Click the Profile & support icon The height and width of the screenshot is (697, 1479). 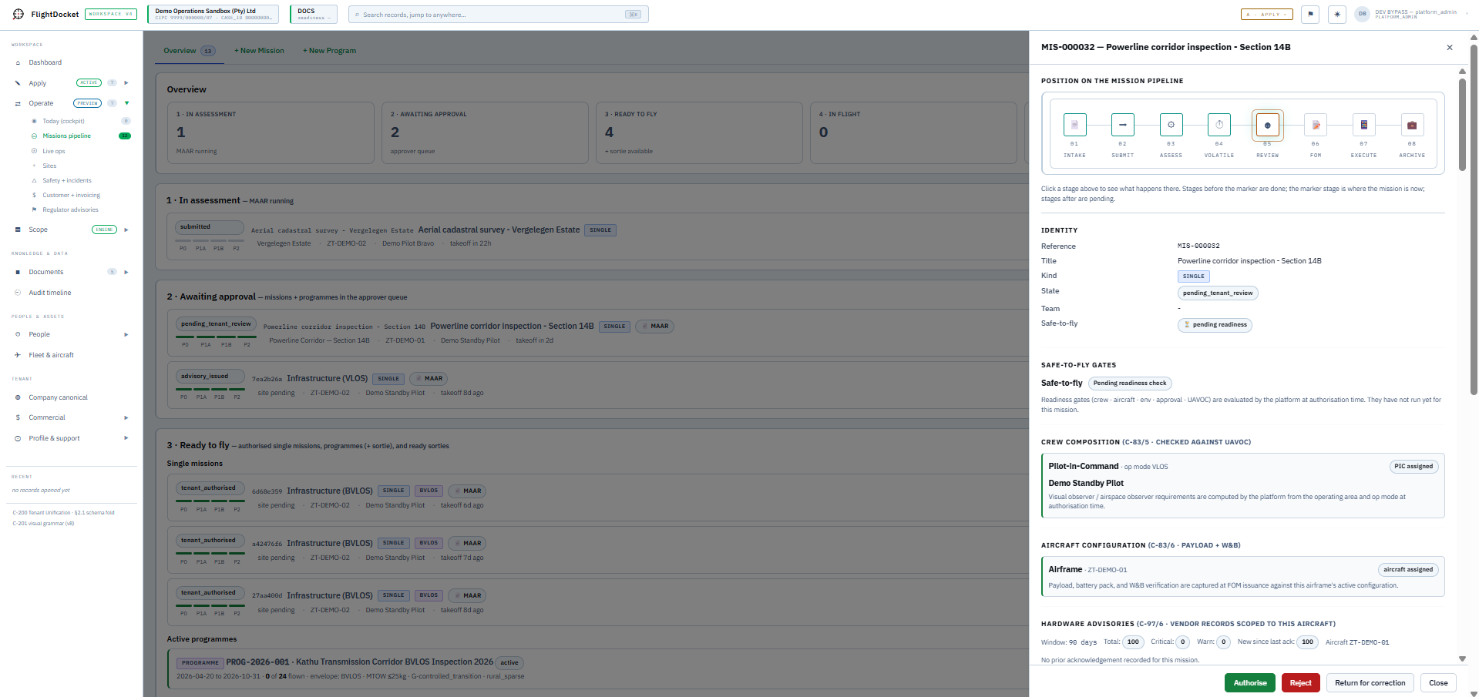(18, 438)
